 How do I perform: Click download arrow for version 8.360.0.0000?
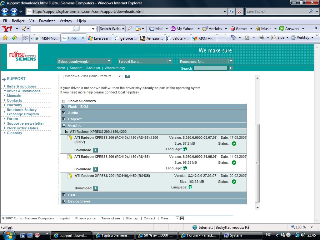tap(95, 169)
